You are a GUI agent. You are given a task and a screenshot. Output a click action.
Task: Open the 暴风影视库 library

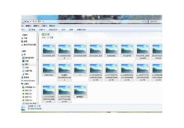(x=28, y=58)
